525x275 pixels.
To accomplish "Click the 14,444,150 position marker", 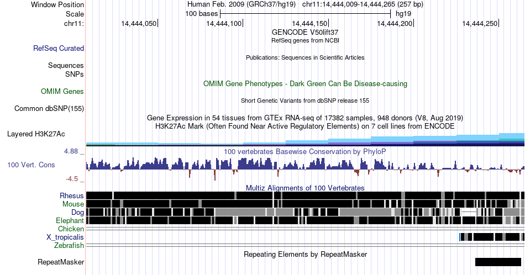I will 309,23.
